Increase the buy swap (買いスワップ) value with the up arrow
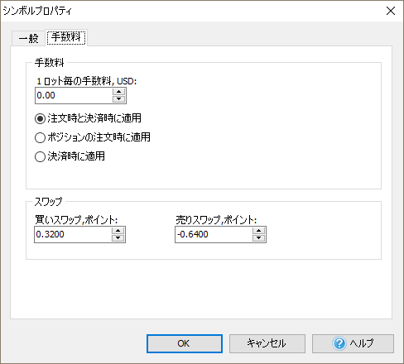 click(x=118, y=231)
